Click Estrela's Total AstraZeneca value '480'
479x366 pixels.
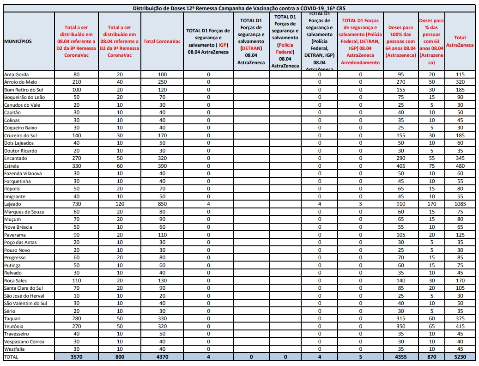(x=460, y=166)
